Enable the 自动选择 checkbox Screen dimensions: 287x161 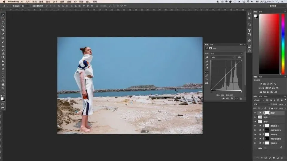(x=11, y=6)
